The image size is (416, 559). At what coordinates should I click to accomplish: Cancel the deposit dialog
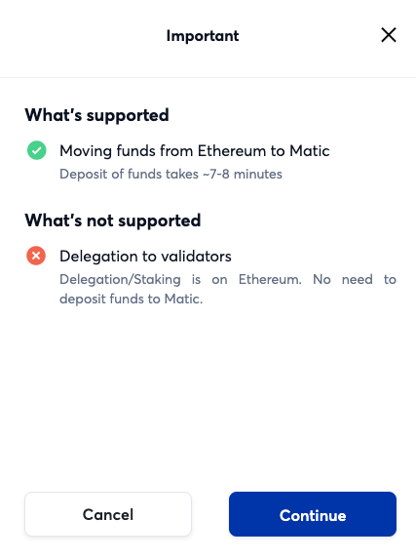tap(108, 514)
